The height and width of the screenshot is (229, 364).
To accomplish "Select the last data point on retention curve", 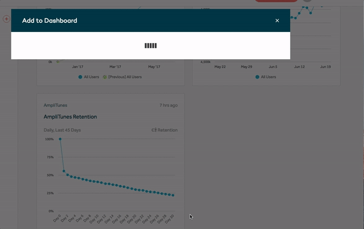I will [x=173, y=195].
